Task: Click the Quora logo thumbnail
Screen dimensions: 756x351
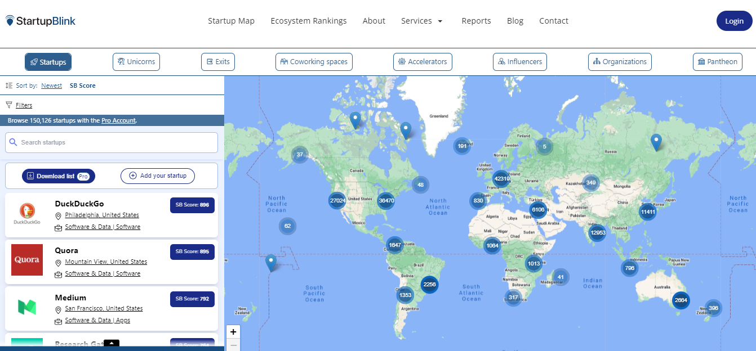Action: click(x=27, y=260)
